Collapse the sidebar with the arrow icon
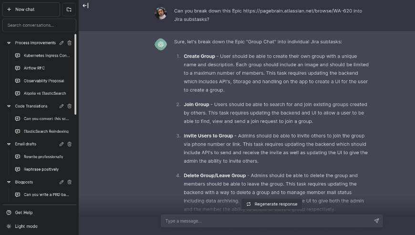This screenshot has width=415, height=235. point(85,6)
